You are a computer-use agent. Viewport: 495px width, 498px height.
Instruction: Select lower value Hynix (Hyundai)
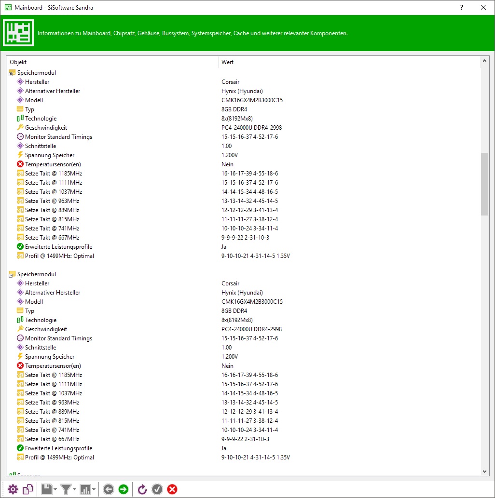pos(242,293)
